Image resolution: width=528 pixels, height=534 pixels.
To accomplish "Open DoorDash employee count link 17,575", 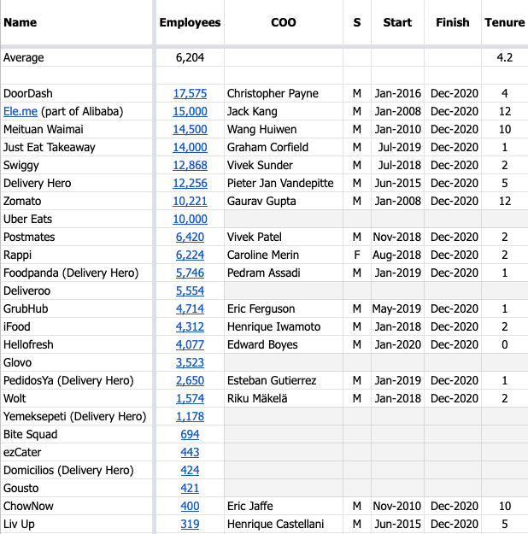I will [190, 93].
